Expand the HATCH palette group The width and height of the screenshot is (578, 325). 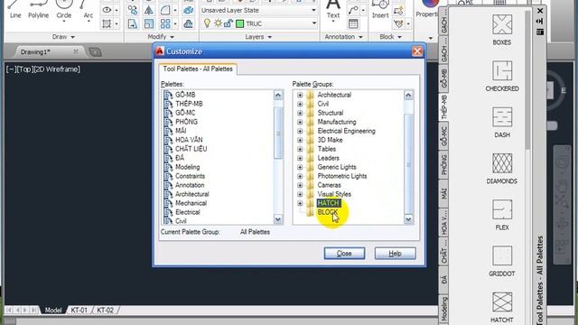(x=300, y=203)
